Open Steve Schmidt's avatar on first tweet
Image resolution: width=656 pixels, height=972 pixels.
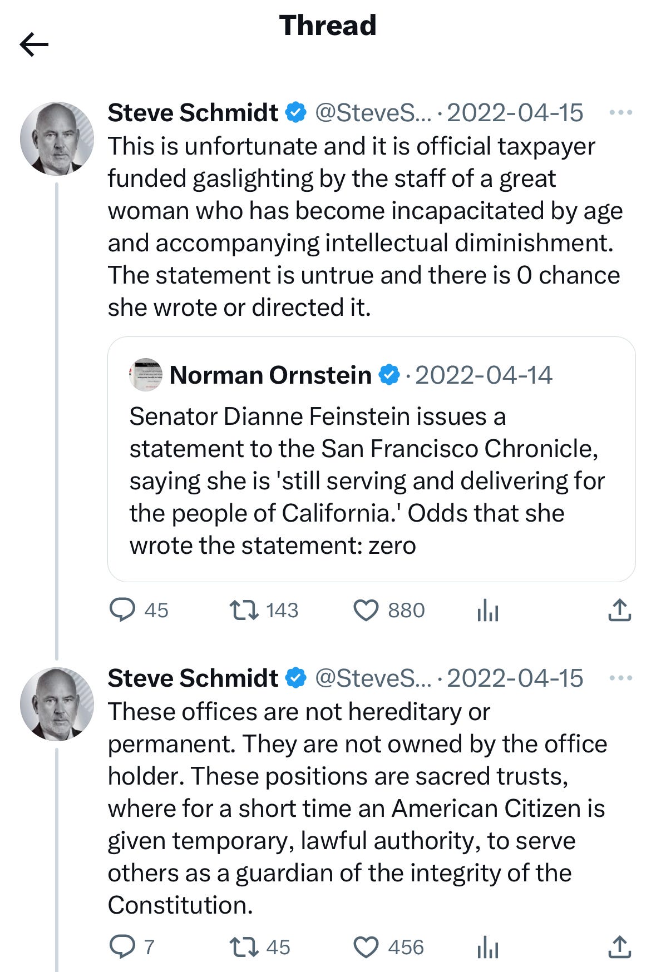(57, 138)
